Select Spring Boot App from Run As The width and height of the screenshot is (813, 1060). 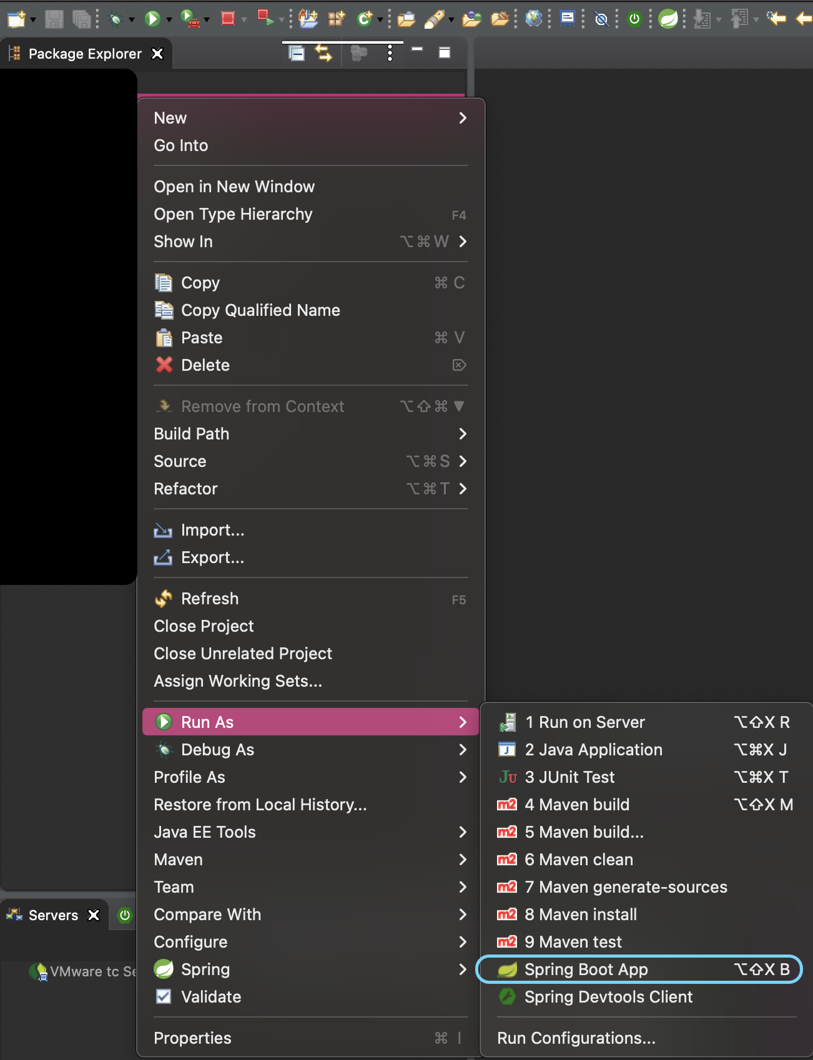click(x=586, y=969)
